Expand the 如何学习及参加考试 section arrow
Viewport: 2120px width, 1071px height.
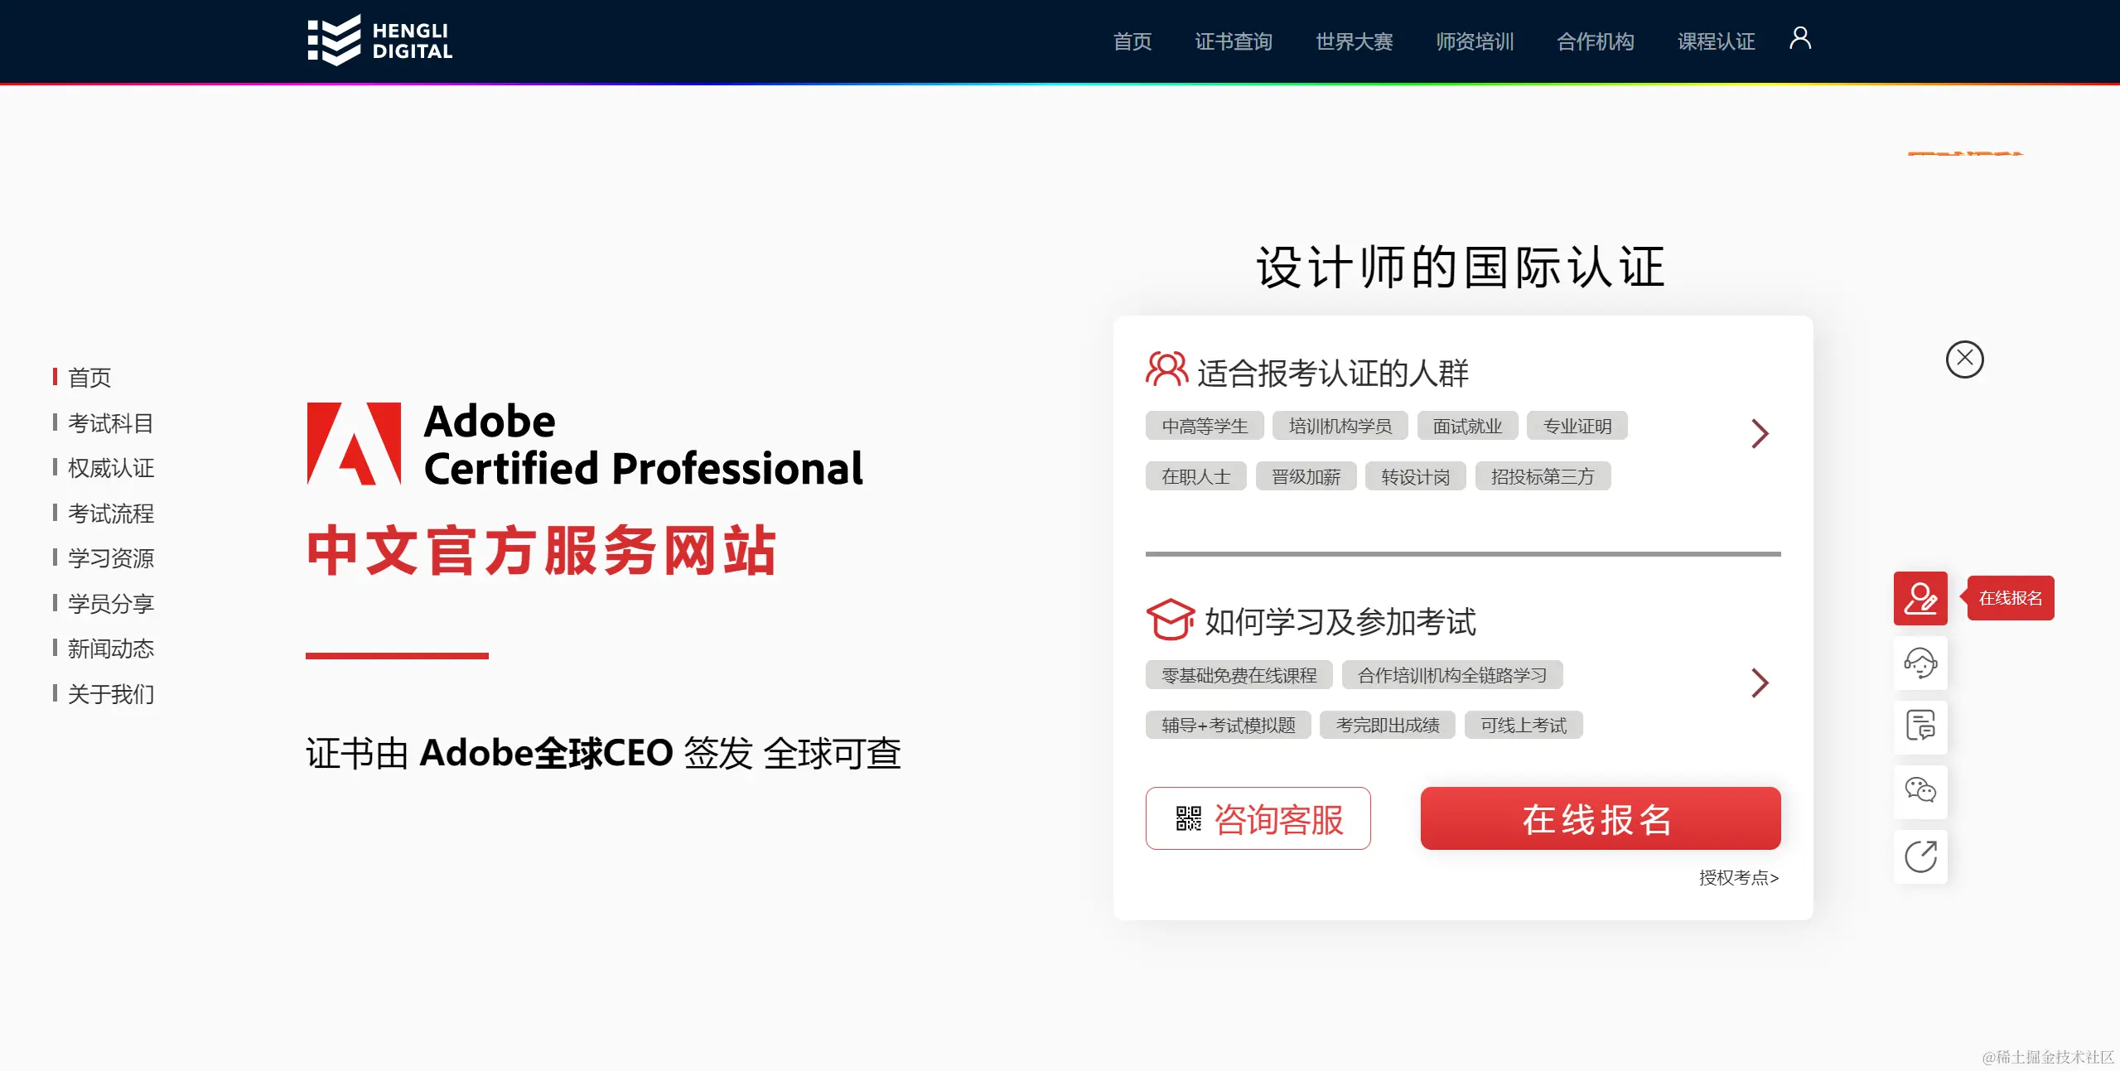tap(1760, 683)
